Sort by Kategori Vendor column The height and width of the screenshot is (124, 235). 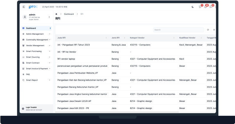(x=174, y=38)
